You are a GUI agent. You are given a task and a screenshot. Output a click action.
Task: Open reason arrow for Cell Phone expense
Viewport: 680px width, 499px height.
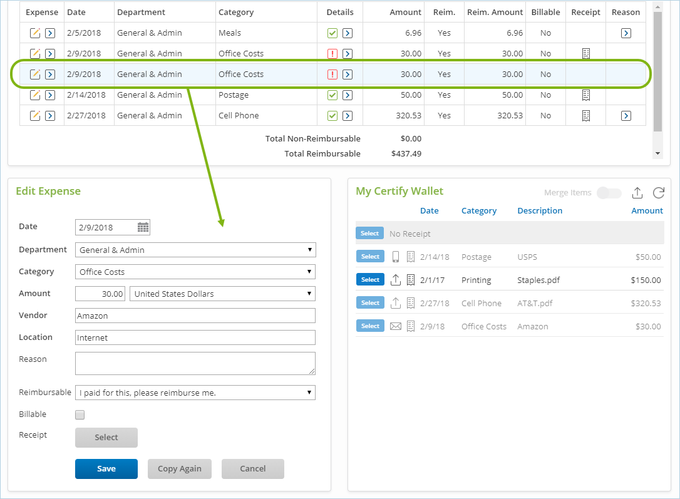click(626, 116)
